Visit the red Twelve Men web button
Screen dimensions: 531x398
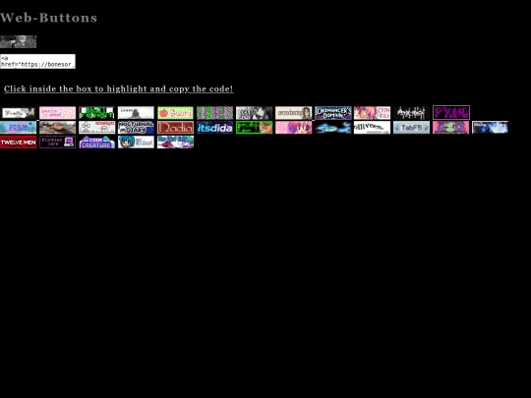point(19,142)
